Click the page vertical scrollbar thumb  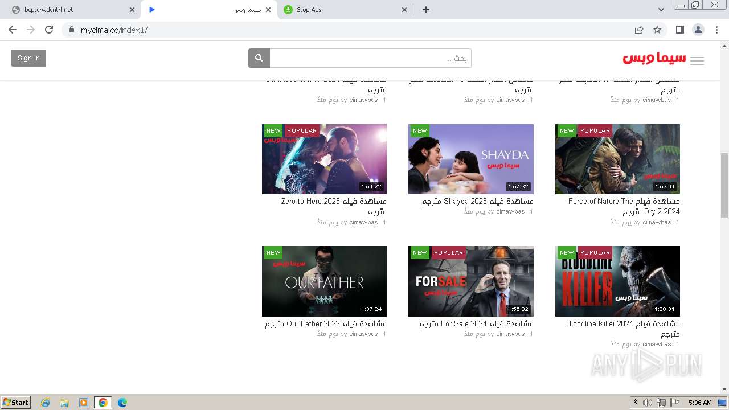724,185
